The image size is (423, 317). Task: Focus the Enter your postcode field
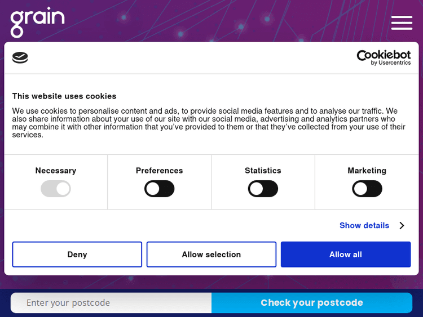(x=111, y=303)
